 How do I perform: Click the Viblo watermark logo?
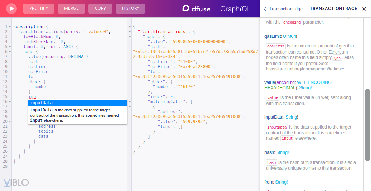pos(16,182)
